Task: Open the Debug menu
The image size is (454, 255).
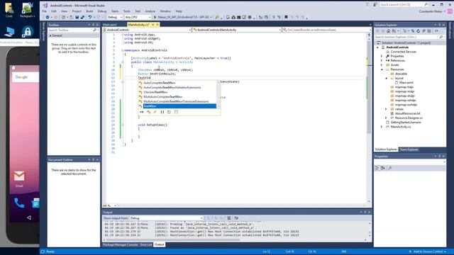Action: point(102,11)
